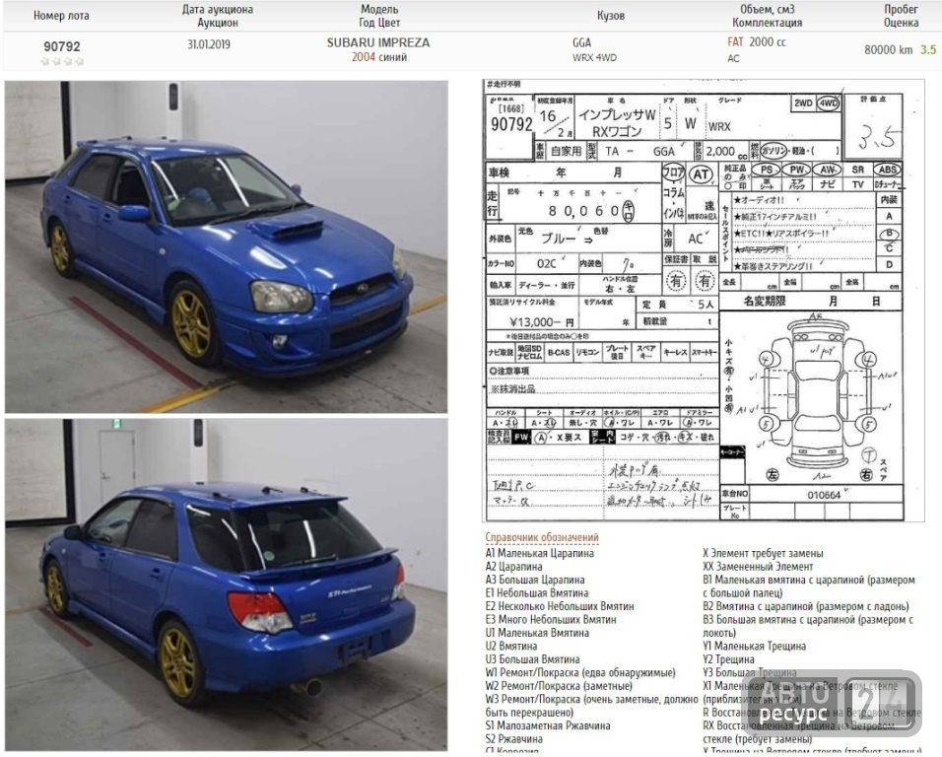Click the legend line 'A3 Большая Царапина'

tap(535, 580)
